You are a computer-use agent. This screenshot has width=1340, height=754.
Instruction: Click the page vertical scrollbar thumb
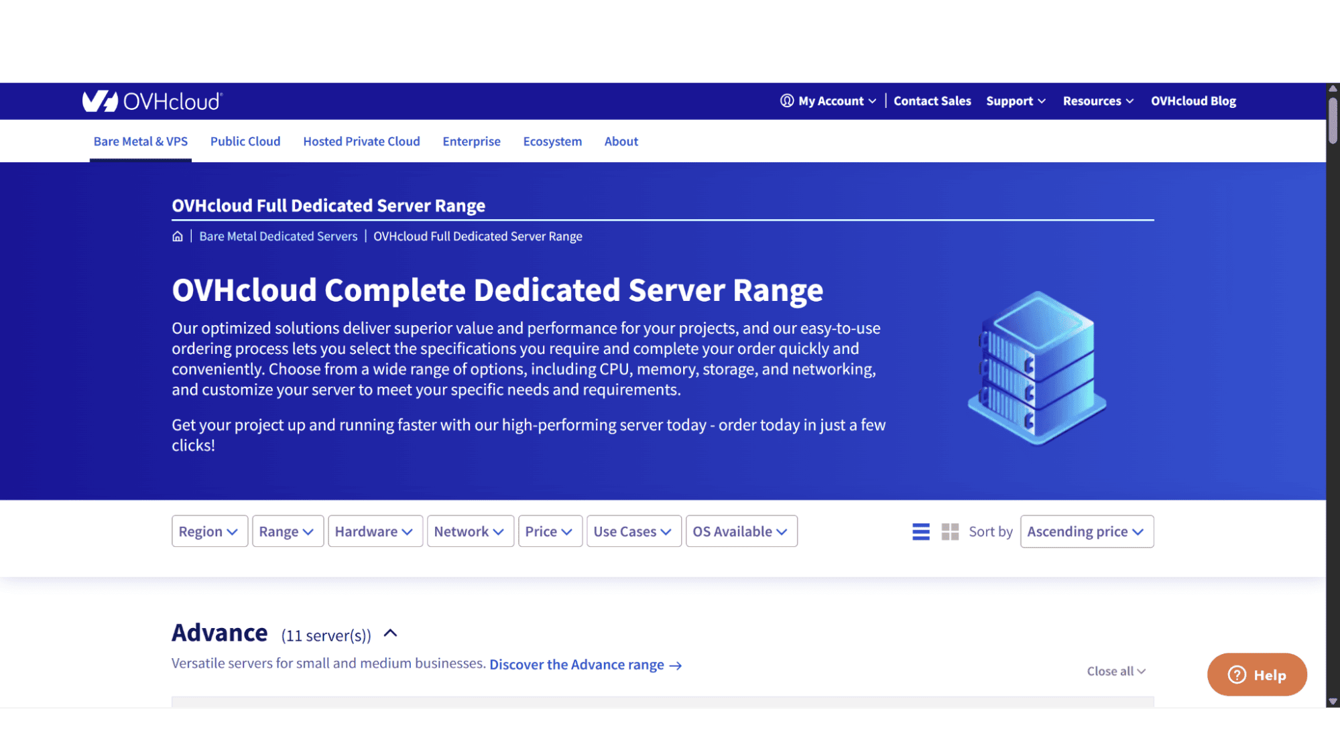[x=1333, y=119]
